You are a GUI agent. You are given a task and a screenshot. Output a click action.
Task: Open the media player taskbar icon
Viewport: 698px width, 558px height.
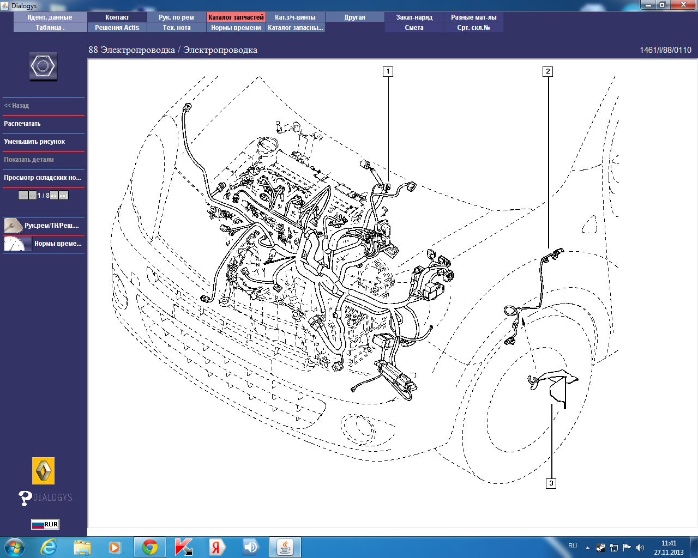pos(115,547)
